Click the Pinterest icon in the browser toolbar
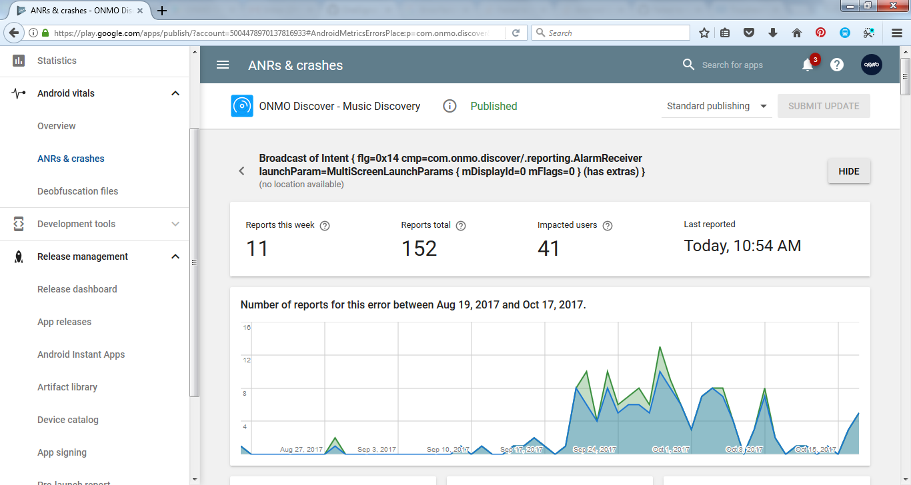 pos(820,32)
